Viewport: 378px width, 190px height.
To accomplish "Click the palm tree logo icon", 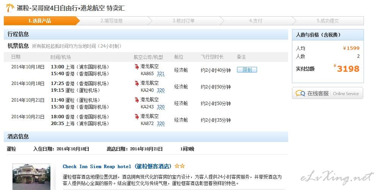I will pos(10,8).
